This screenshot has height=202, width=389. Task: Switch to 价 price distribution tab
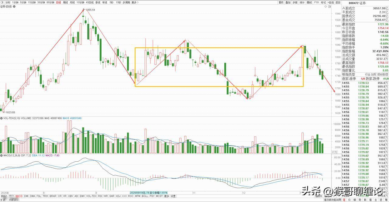[349, 200]
